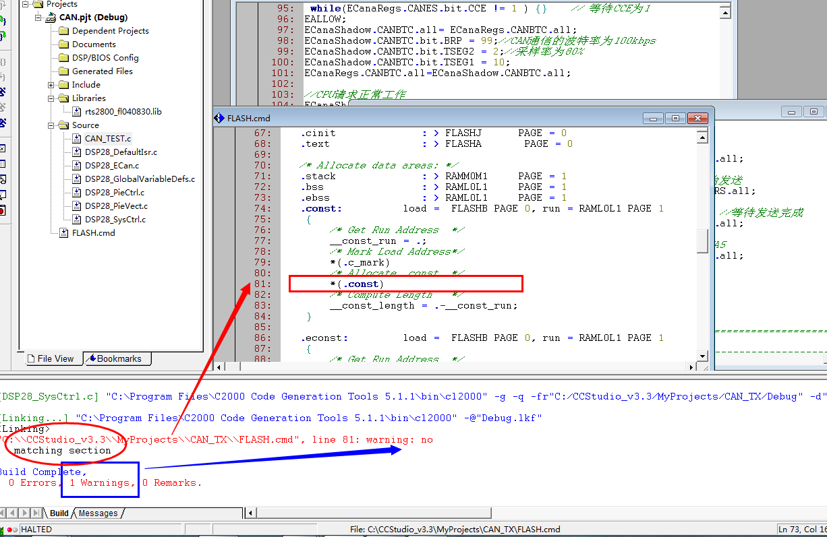Minimize the FLASH.cmd editor window
Image resolution: width=827 pixels, height=537 pixels.
click(x=653, y=118)
